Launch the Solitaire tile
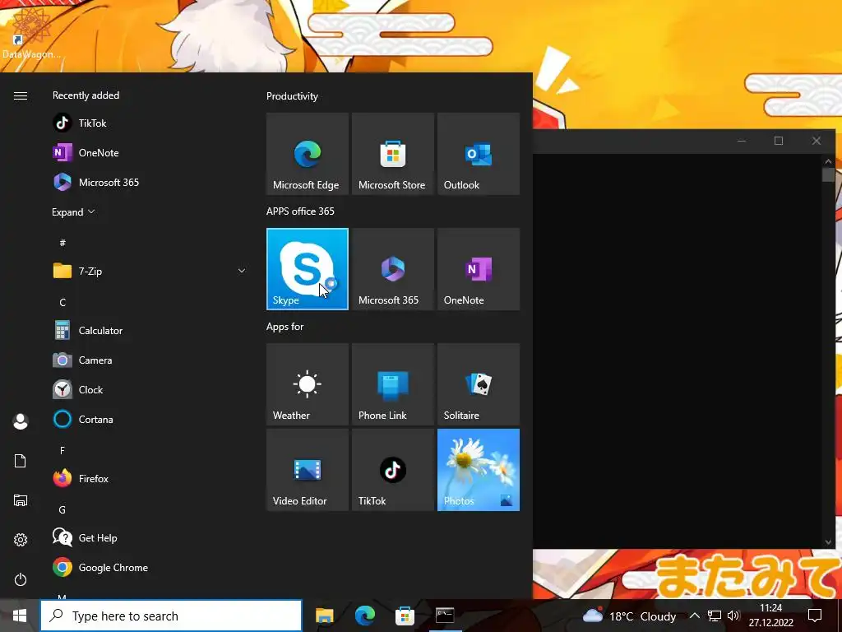The height and width of the screenshot is (632, 842). [x=479, y=384]
